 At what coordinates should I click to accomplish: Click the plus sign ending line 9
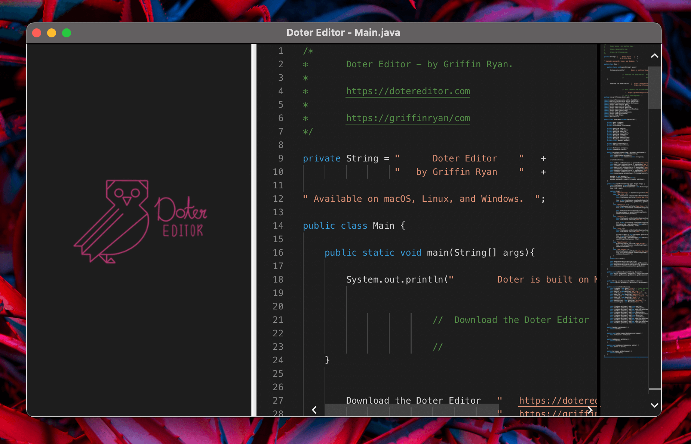(x=543, y=159)
